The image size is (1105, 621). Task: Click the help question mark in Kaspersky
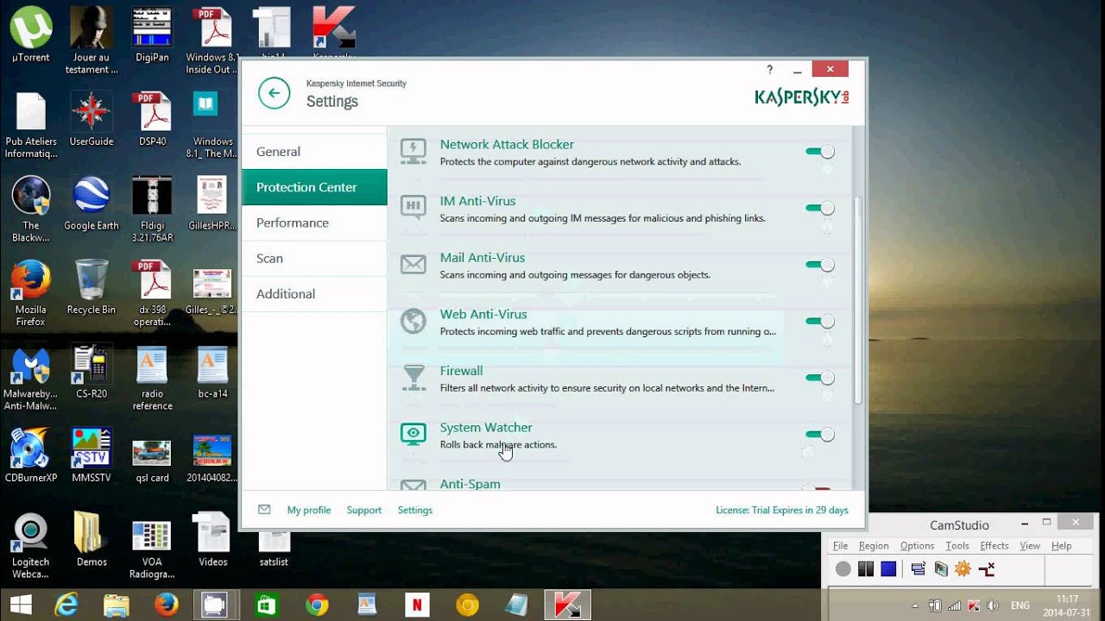pos(770,70)
